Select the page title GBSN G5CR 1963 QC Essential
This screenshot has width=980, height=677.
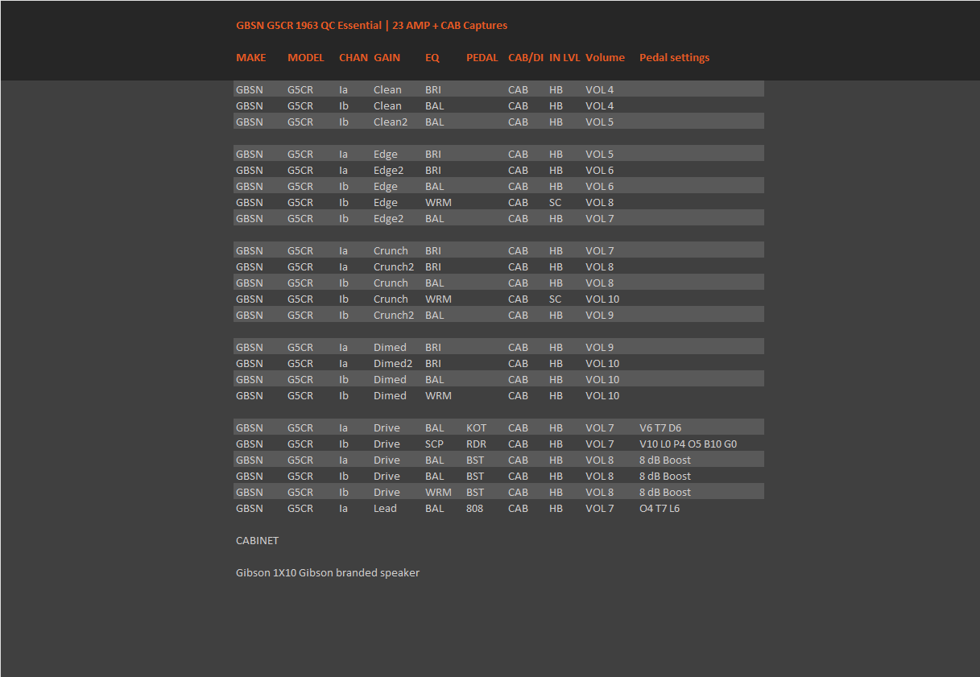pos(308,25)
